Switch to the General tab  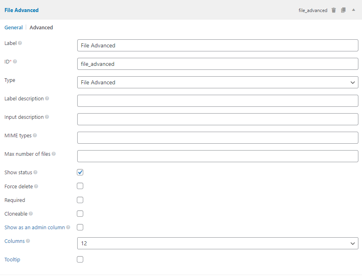click(x=13, y=28)
